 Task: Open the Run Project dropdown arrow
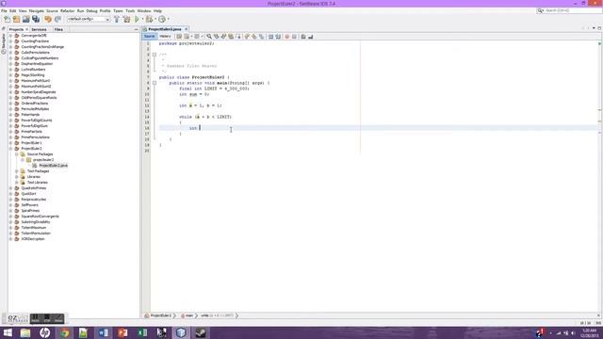[142, 19]
